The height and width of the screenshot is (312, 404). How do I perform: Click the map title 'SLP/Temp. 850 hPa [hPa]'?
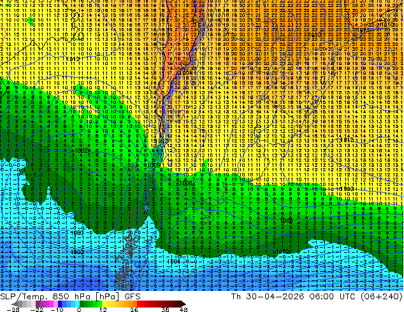(x=59, y=297)
